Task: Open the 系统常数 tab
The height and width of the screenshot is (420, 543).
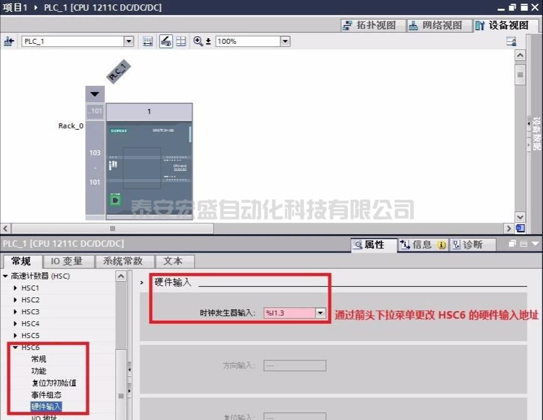Action: [x=123, y=261]
